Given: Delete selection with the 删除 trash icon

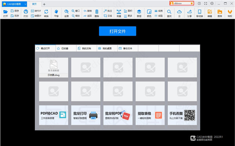Looking at the screenshot, I should pos(97,13).
